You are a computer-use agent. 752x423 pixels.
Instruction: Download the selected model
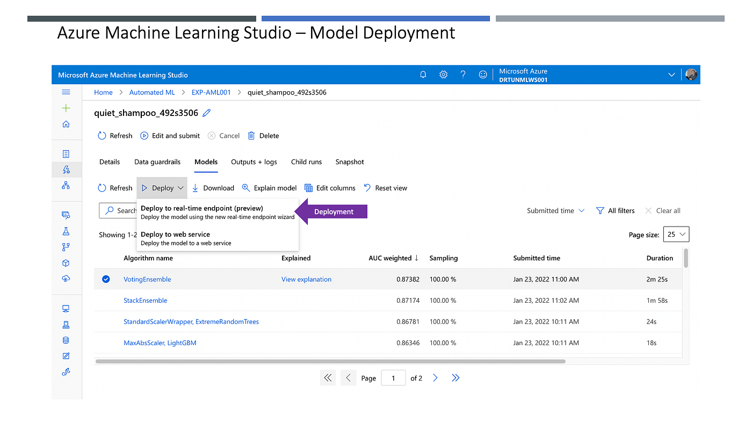tap(213, 188)
